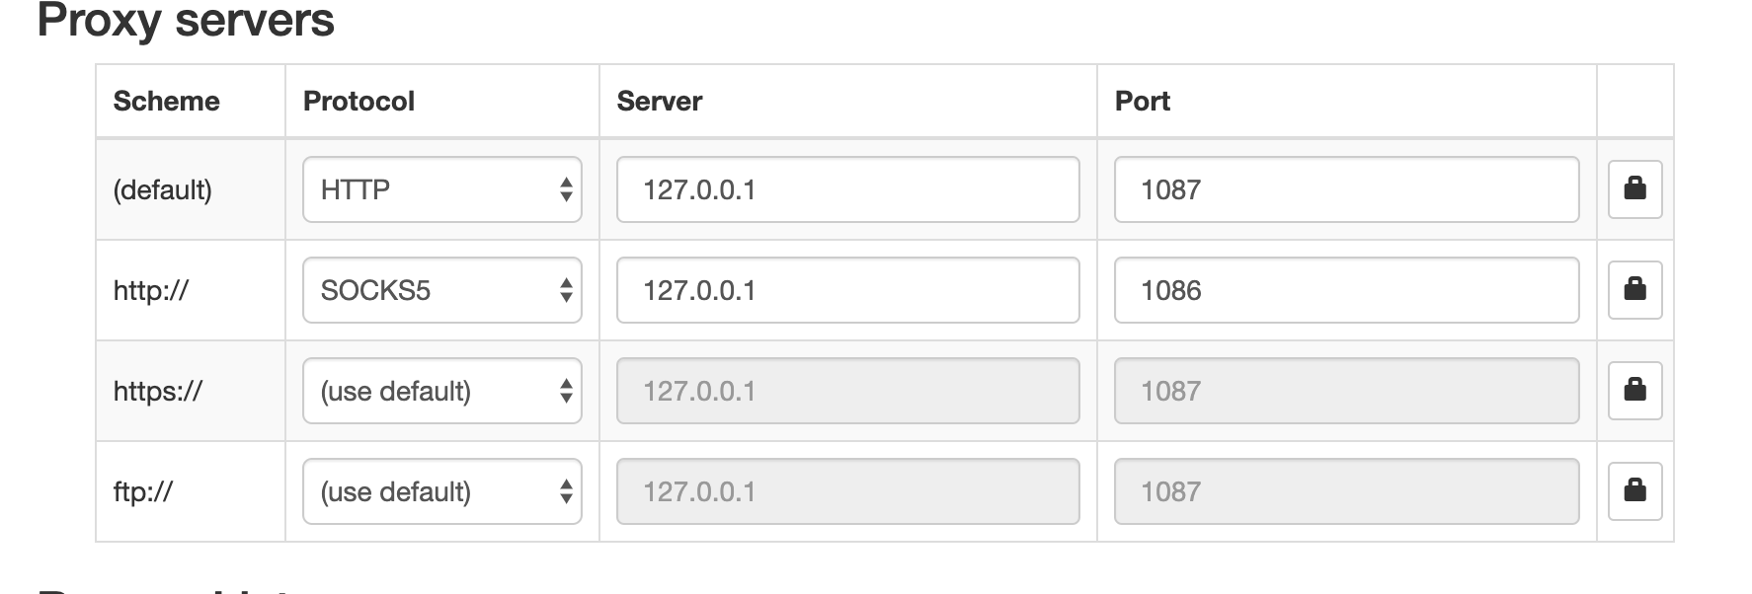Image resolution: width=1752 pixels, height=594 pixels.
Task: Click the Port column header
Action: point(1141,100)
